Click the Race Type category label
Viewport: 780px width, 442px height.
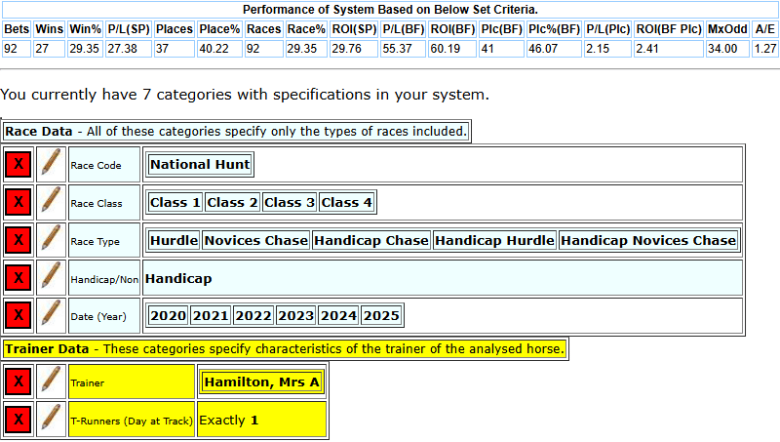(95, 242)
